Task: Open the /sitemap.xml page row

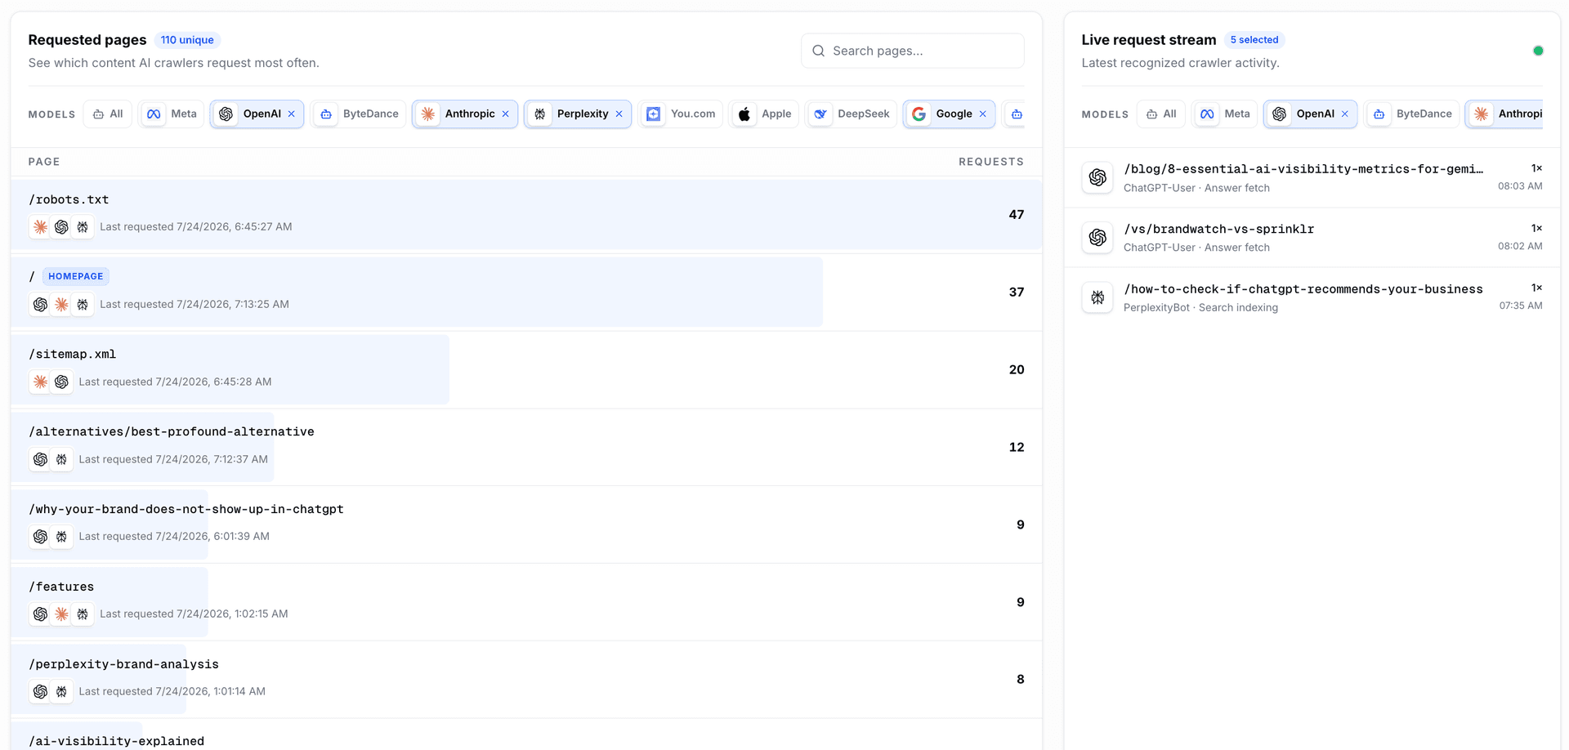Action: click(526, 369)
